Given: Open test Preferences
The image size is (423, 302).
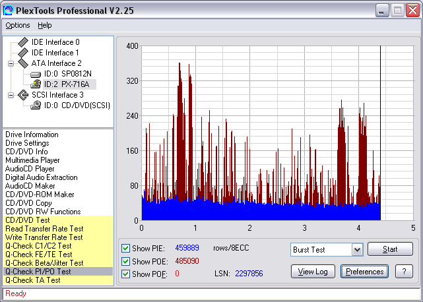Looking at the screenshot, I should point(364,272).
